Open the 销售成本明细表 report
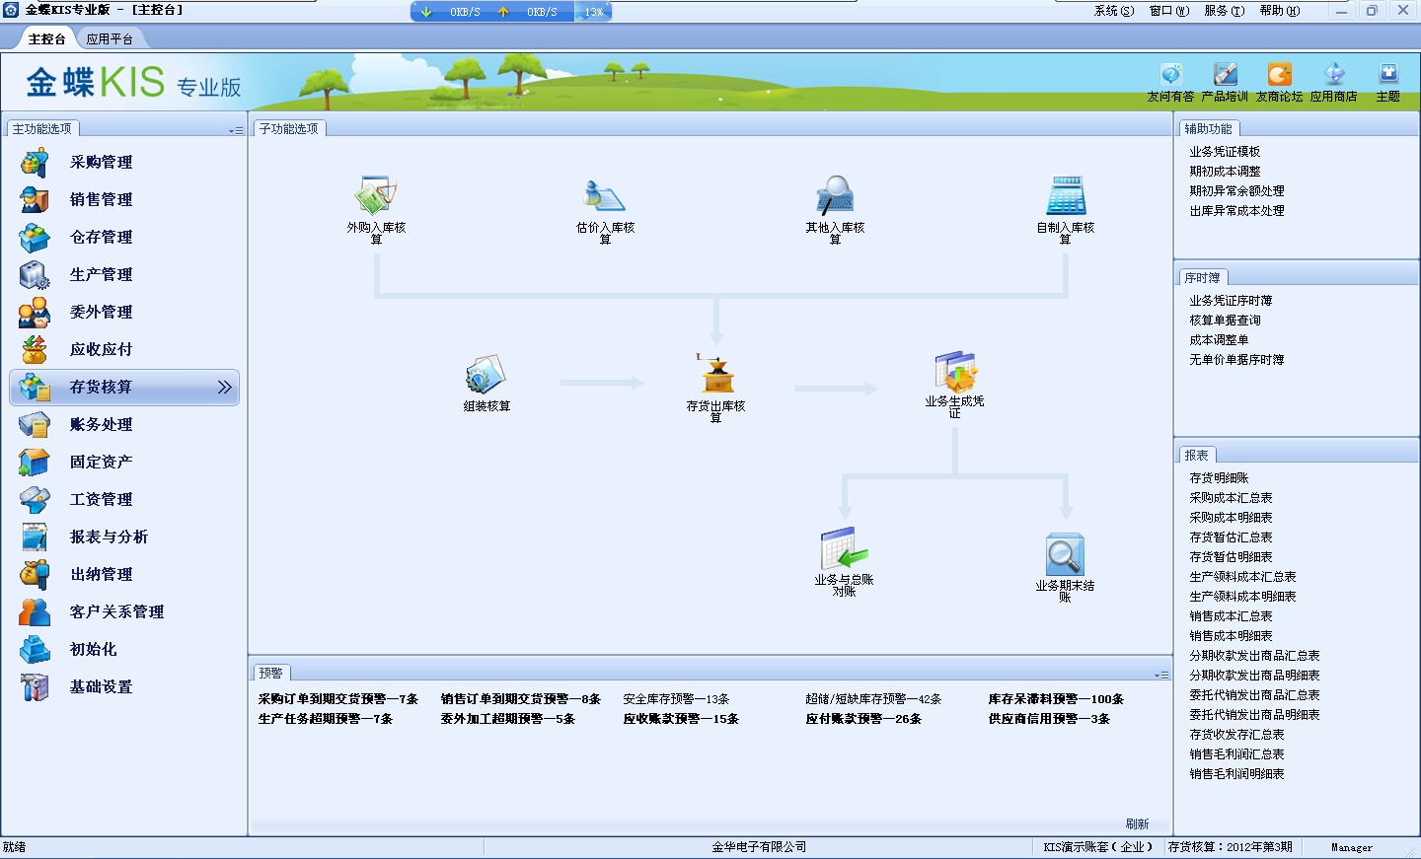Viewport: 1421px width, 859px height. 1231,636
